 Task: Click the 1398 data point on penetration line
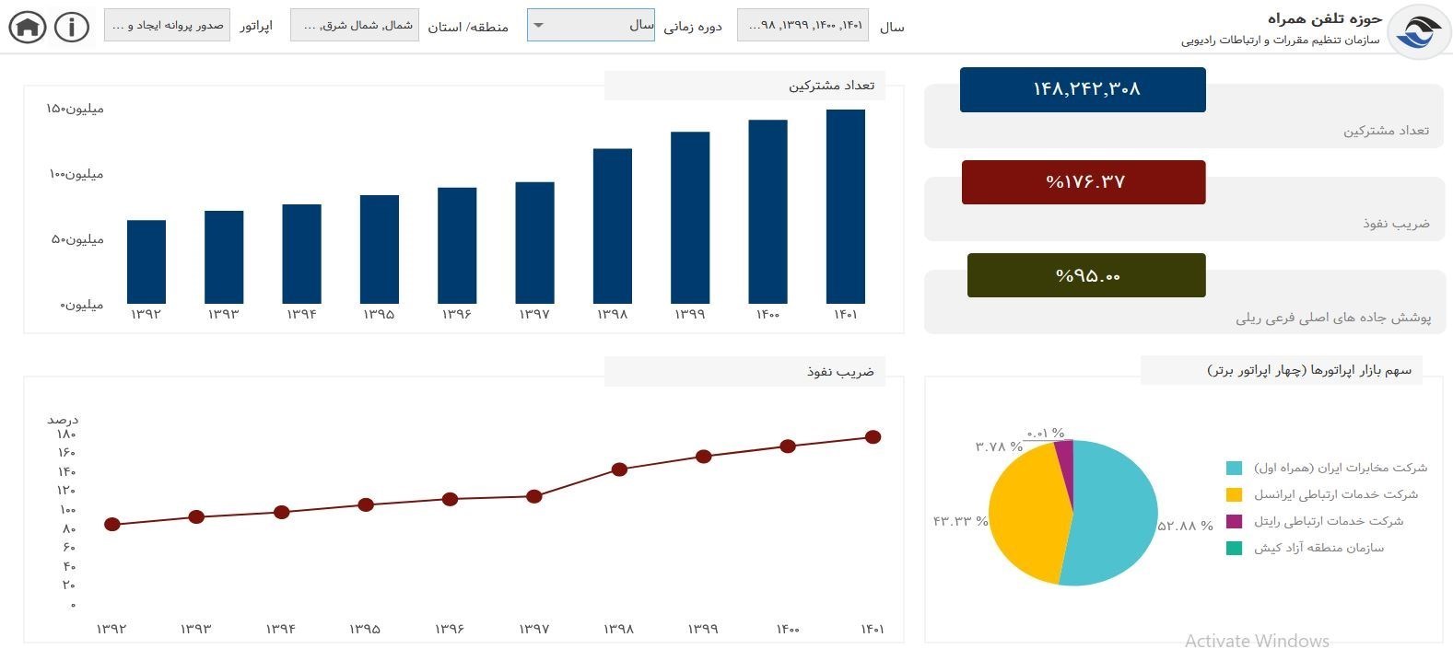(x=619, y=469)
